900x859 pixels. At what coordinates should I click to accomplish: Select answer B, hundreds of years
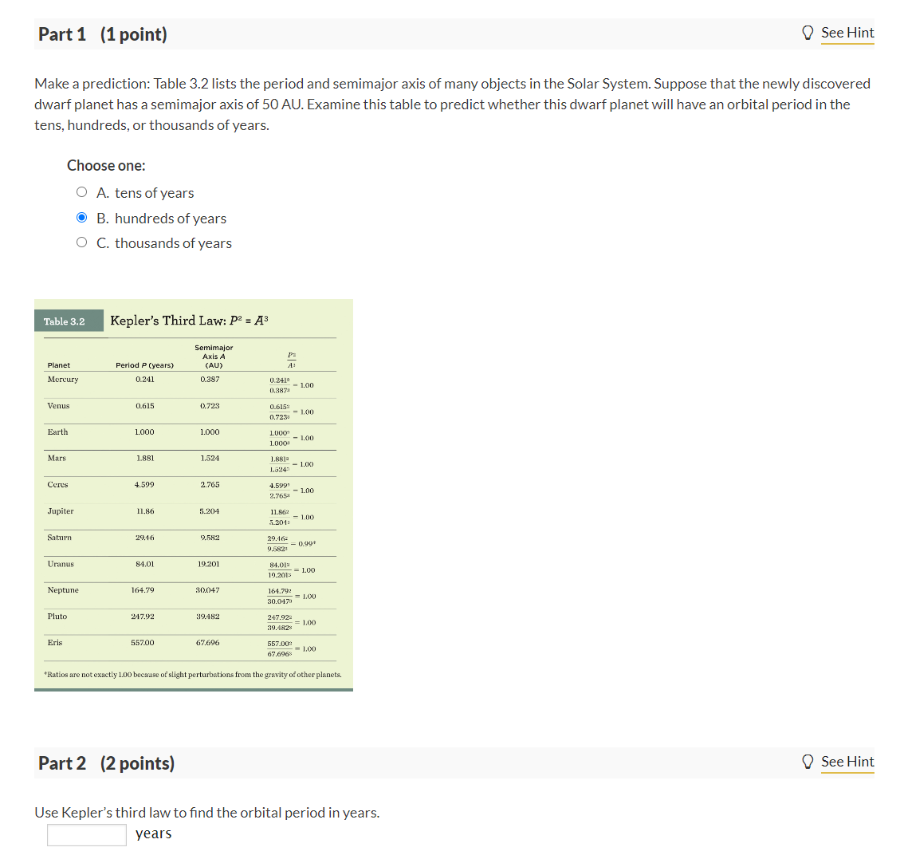point(81,217)
